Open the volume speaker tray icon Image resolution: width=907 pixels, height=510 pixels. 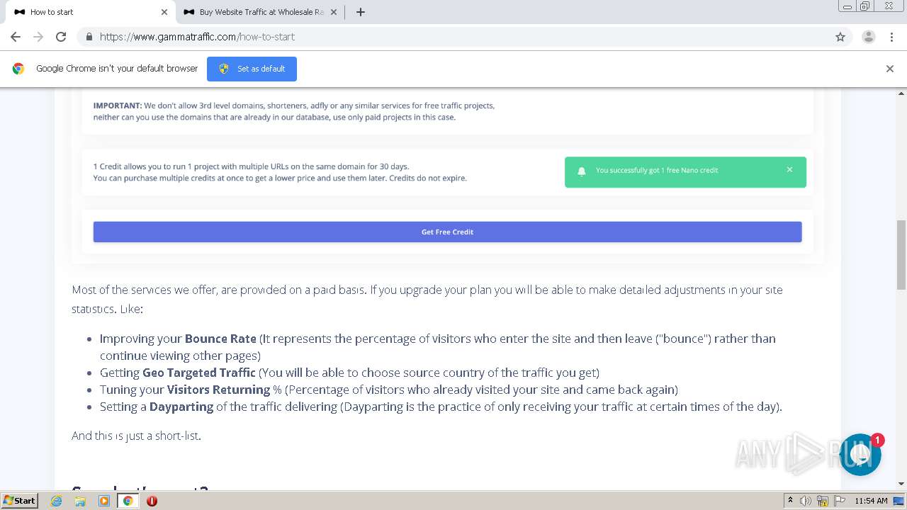coord(806,501)
